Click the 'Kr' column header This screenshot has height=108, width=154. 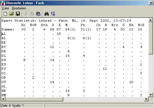[23, 25]
